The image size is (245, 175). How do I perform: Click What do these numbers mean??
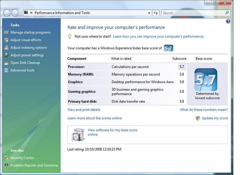click(204, 110)
